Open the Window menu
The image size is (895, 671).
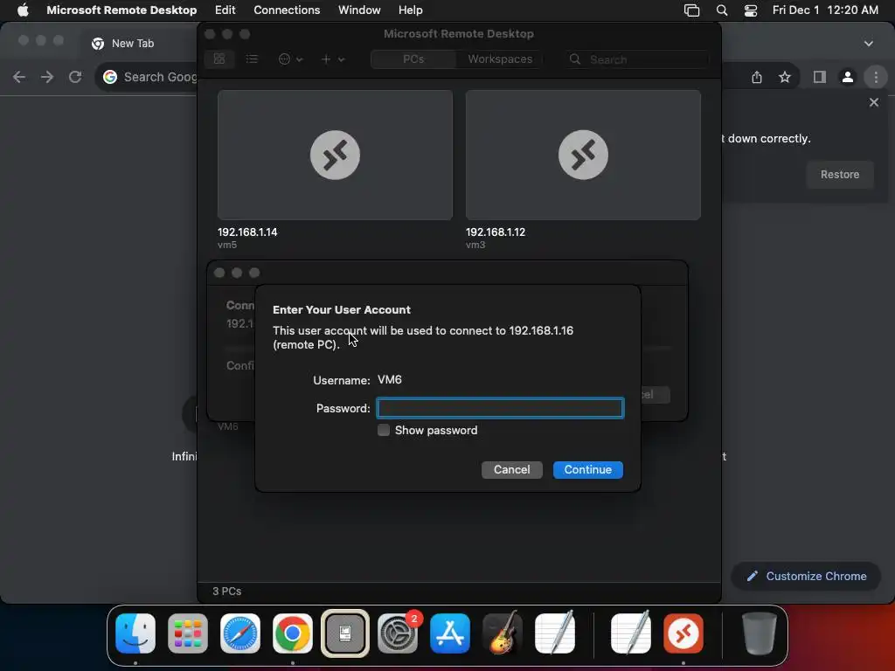point(359,10)
